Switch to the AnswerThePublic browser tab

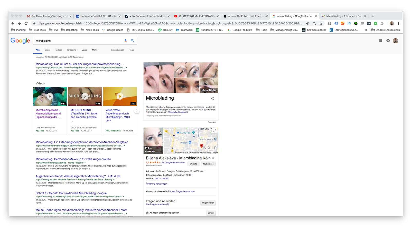click(246, 16)
